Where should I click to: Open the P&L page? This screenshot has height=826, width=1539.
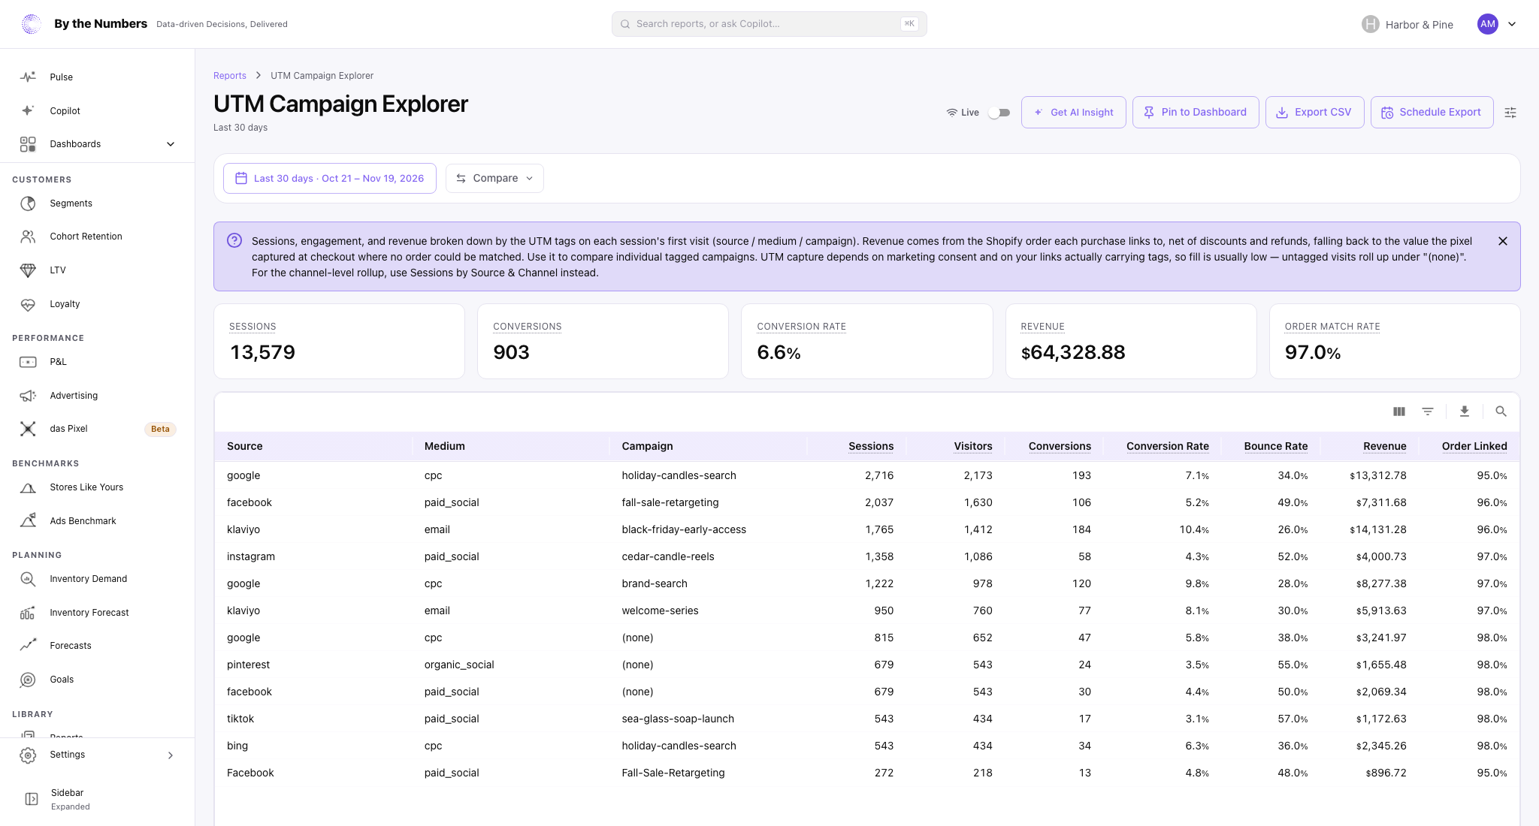coord(98,362)
